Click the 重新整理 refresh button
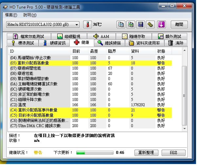This screenshot has height=166, width=197. pos(146,153)
